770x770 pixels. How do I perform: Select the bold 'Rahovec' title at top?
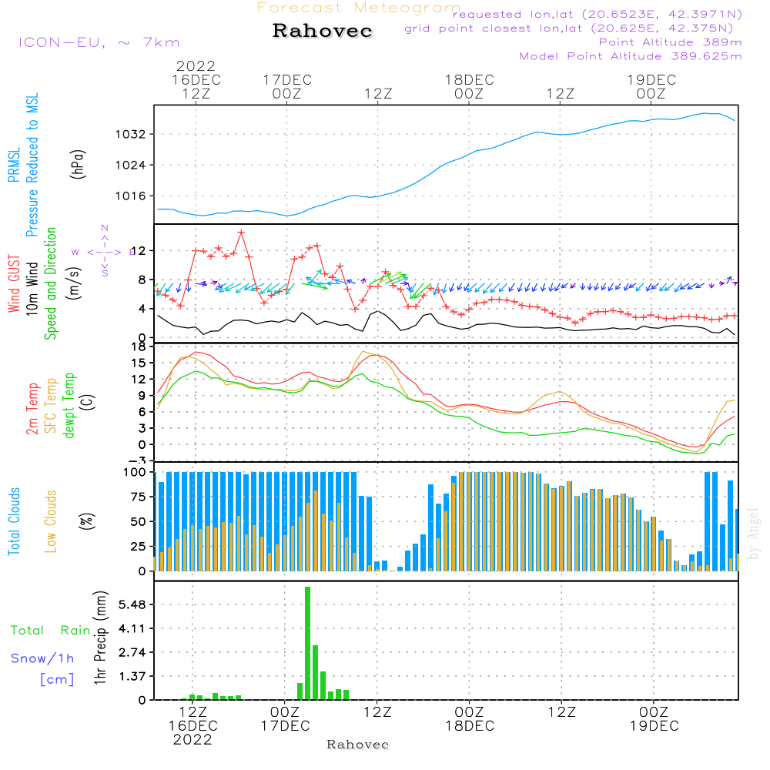click(322, 31)
